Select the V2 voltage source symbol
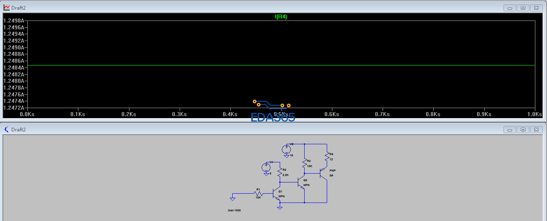Screen dimensions: 547x221 (x=287, y=149)
